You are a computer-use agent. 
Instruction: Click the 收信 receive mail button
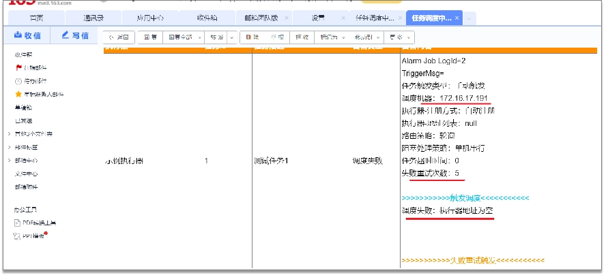click(x=27, y=35)
